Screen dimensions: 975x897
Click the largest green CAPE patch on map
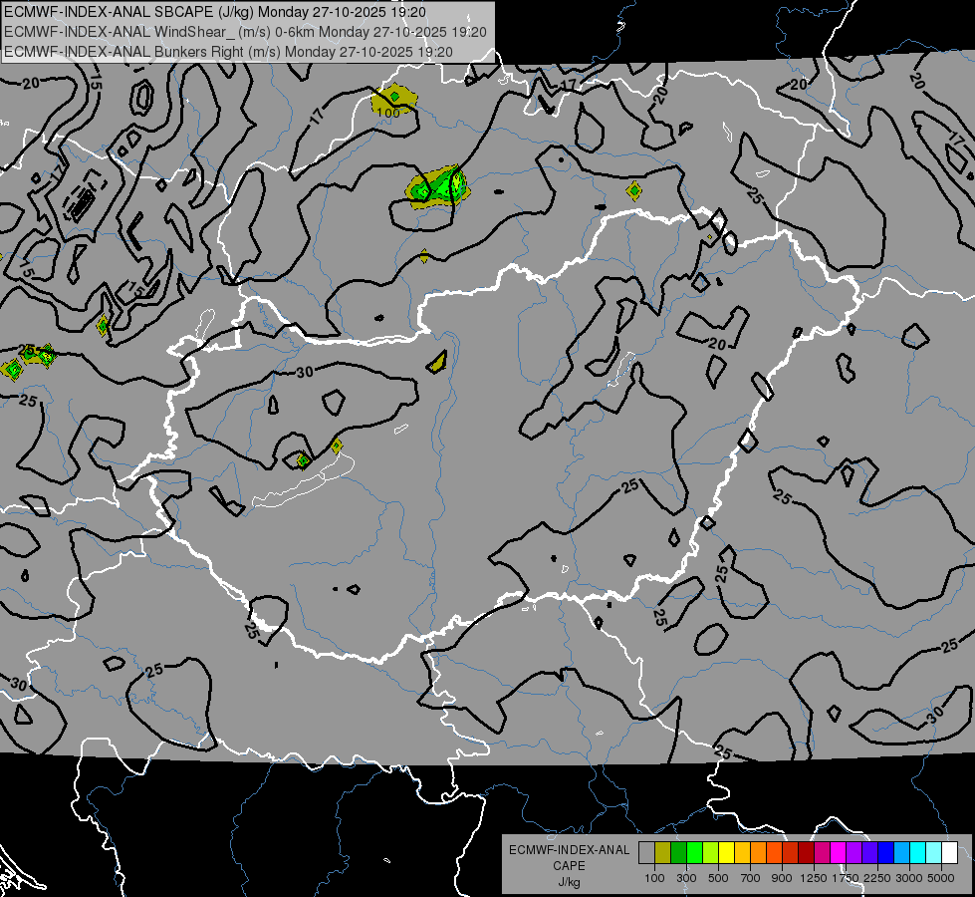[x=437, y=185]
